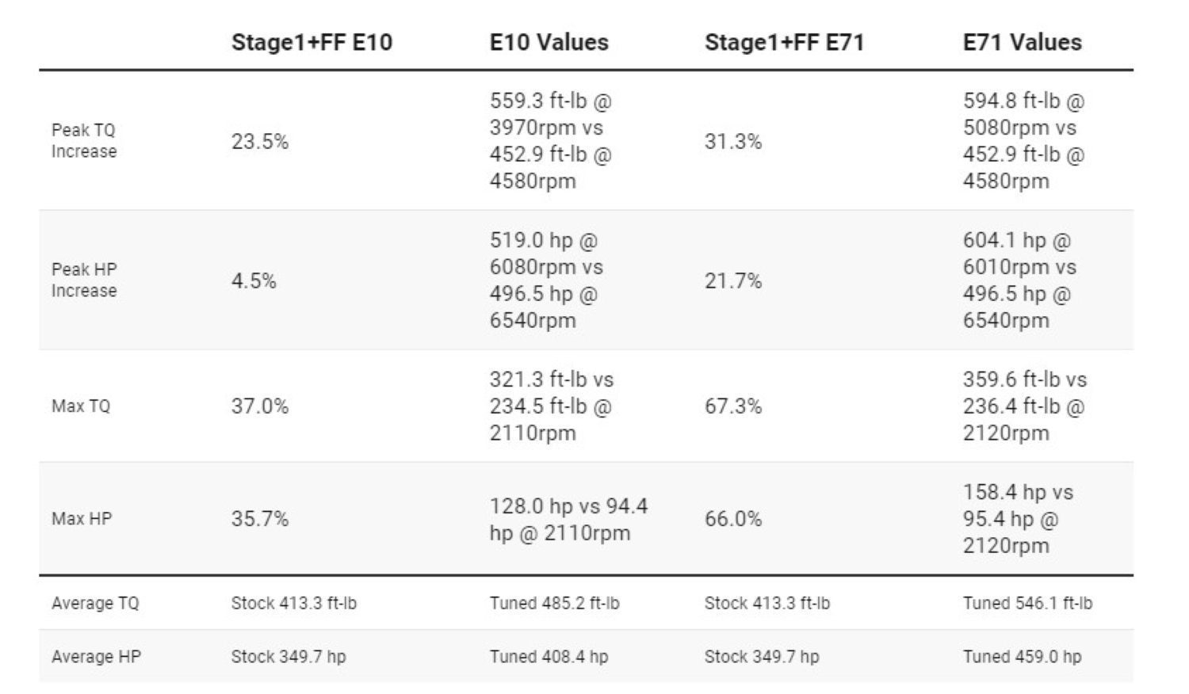The width and height of the screenshot is (1189, 694).
Task: Click the E10 Values column header
Action: coord(549,42)
